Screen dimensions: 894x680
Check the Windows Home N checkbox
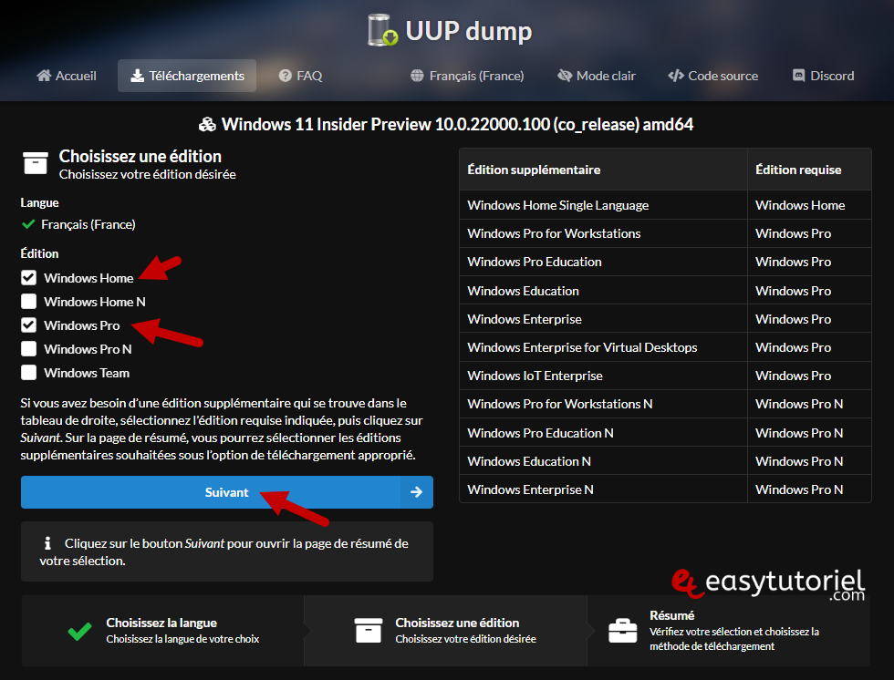[x=28, y=302]
